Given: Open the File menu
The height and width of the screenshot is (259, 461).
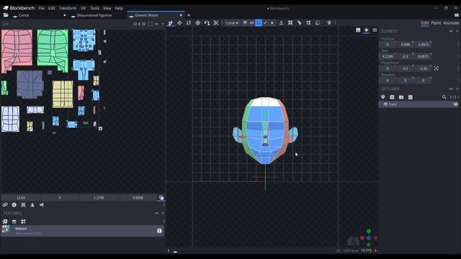Looking at the screenshot, I should point(42,8).
